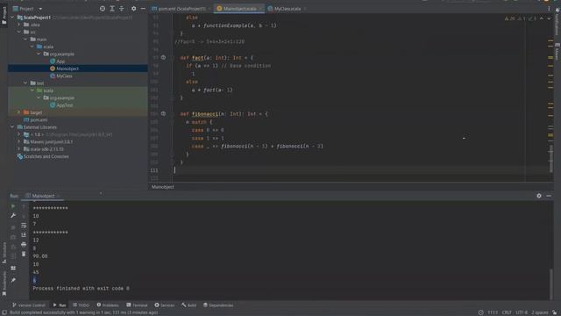Click recursive call gutter icon beside fibonacci

163,113
